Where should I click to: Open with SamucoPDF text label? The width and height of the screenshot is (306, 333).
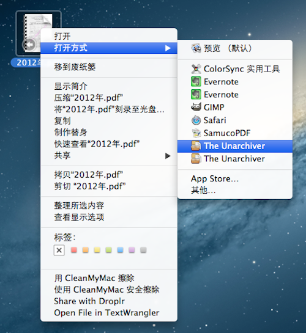(227, 133)
